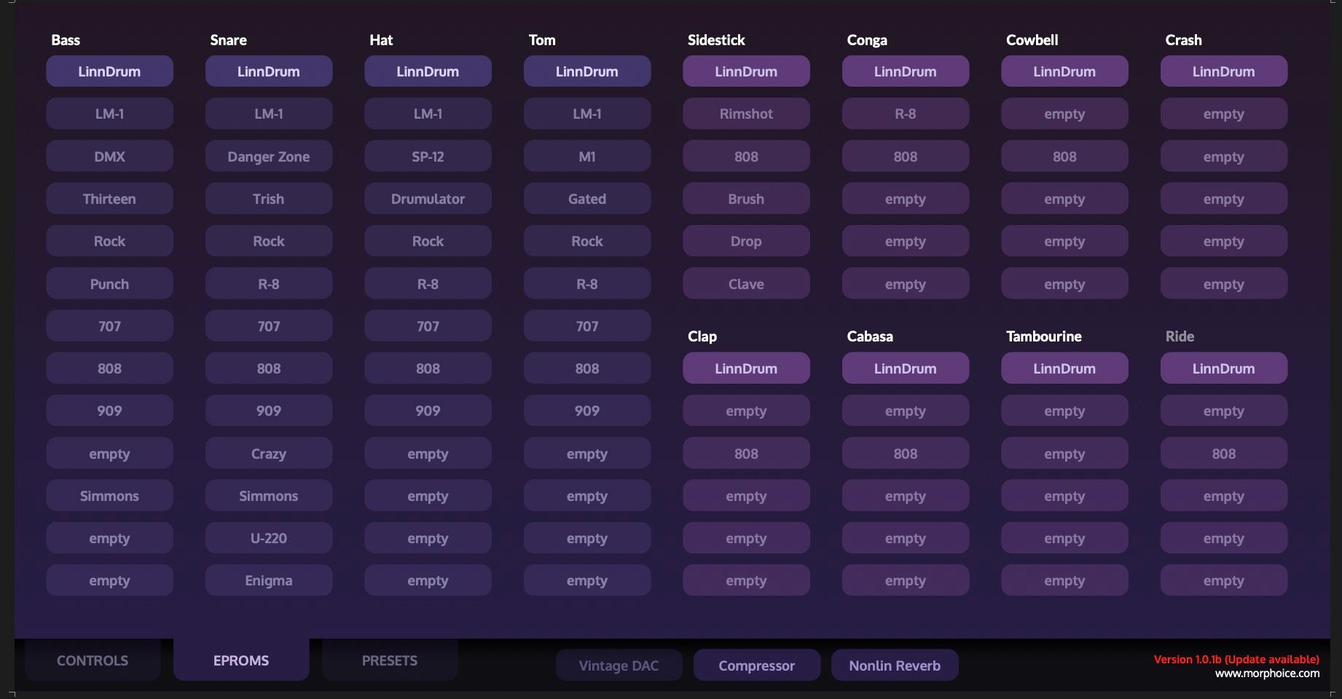Select 808 EPROM for Tom
The height and width of the screenshot is (699, 1342).
(587, 368)
